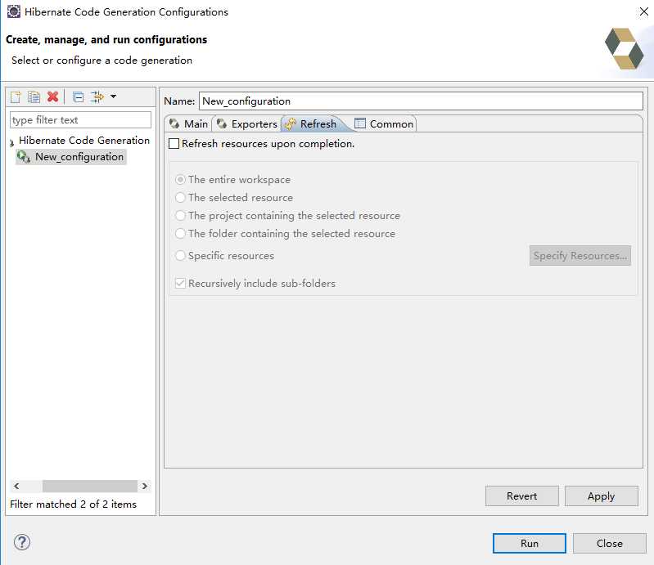The height and width of the screenshot is (565, 654).
Task: Select New_configuration in the tree
Action: point(79,157)
